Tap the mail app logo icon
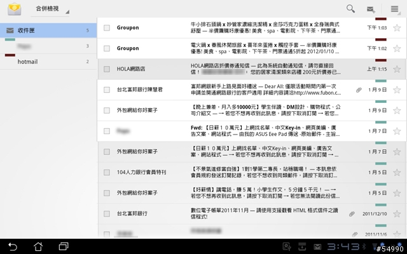The width and height of the screenshot is (407, 254). (x=14, y=9)
